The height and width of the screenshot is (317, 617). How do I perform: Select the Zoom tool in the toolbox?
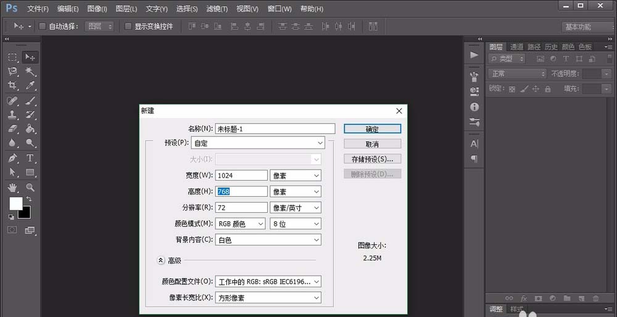[x=30, y=187]
